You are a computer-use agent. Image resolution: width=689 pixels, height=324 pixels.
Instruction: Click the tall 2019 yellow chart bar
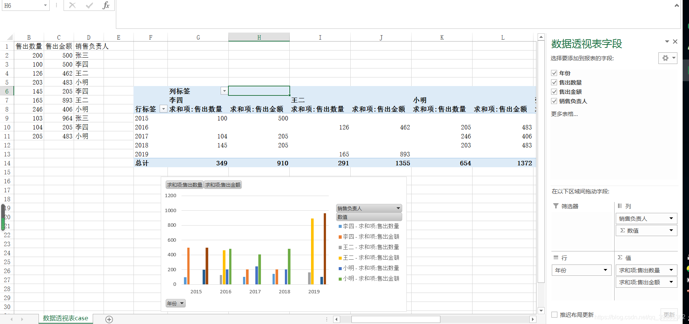pos(312,251)
